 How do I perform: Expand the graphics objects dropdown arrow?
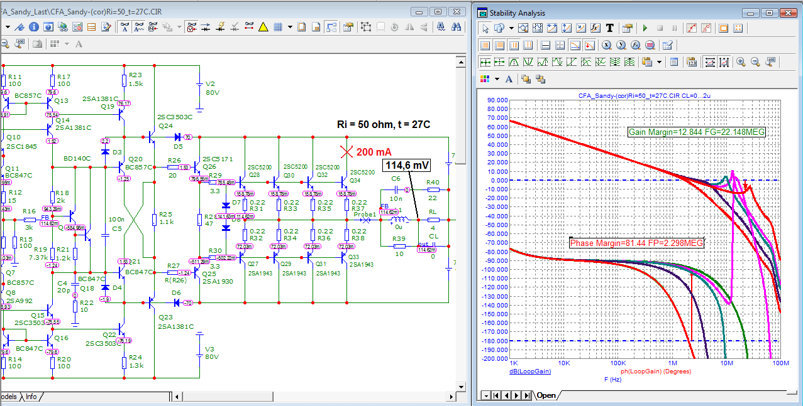click(511, 28)
